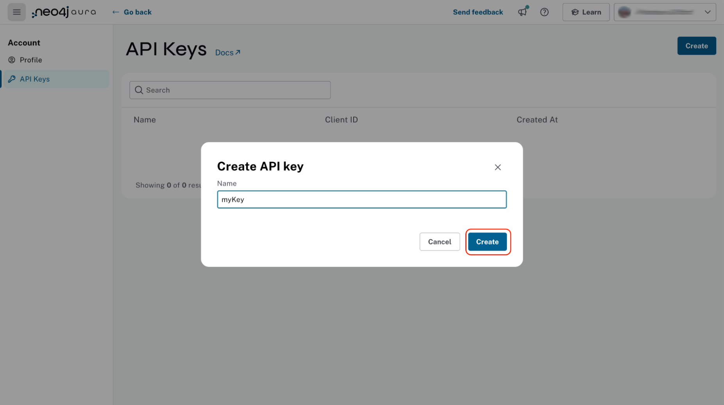This screenshot has height=405, width=724.
Task: Click the search magnifier icon
Action: click(139, 90)
